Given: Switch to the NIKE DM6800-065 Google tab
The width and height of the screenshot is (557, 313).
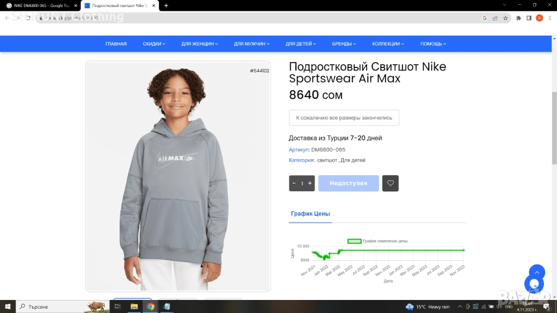Looking at the screenshot, I should (x=41, y=5).
